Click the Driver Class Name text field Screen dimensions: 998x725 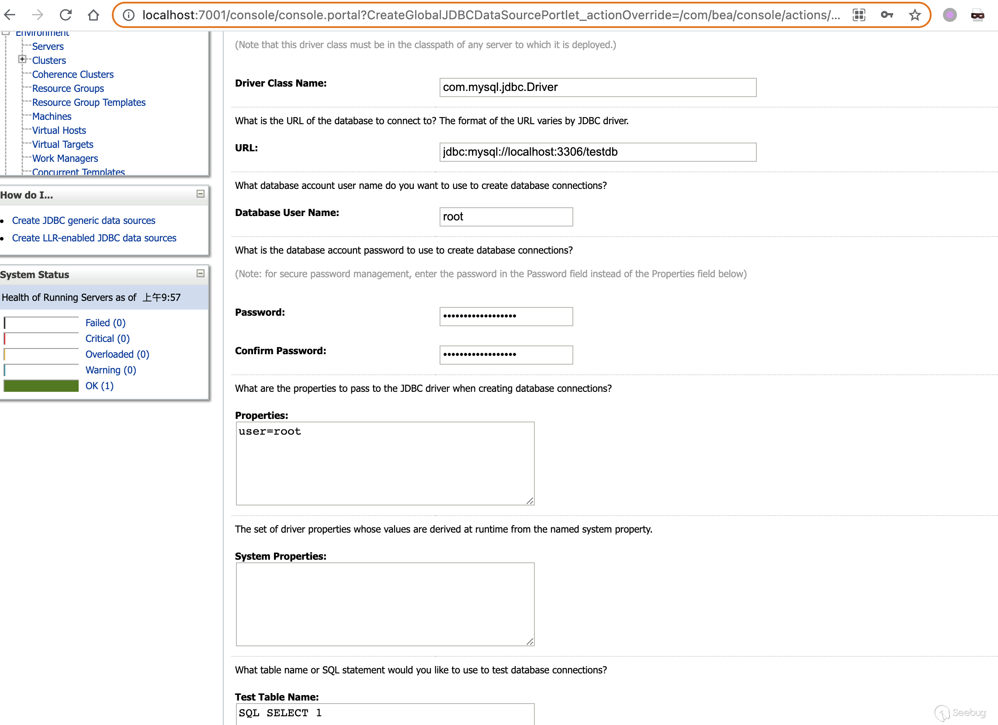coord(598,87)
